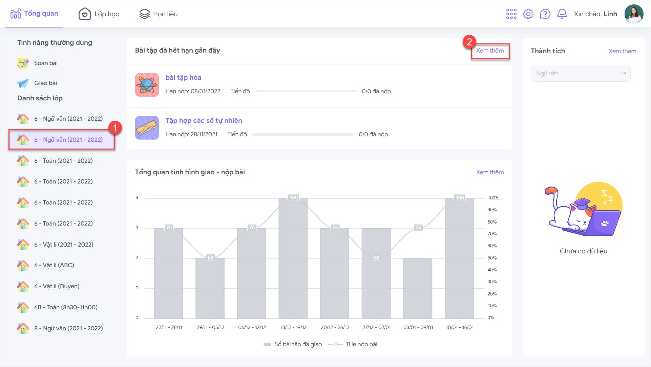
Task: Click progress bar of bài tập hóa
Action: (306, 91)
